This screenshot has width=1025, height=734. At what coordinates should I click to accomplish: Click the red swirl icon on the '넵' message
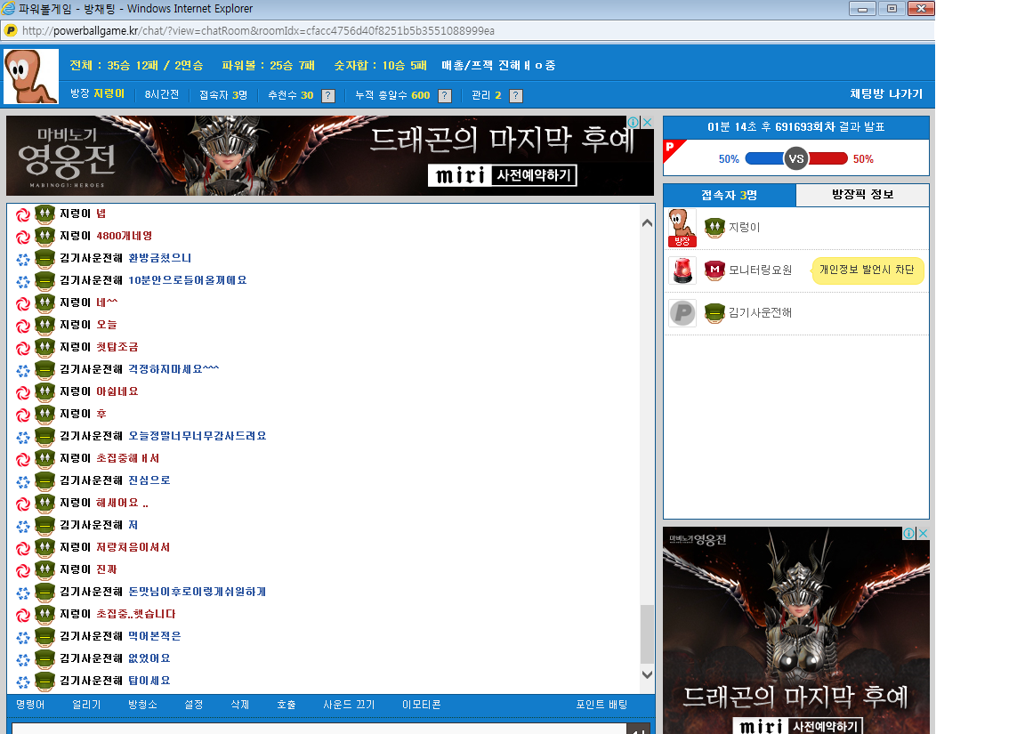point(23,214)
